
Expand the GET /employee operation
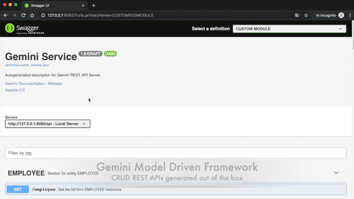coord(176,189)
